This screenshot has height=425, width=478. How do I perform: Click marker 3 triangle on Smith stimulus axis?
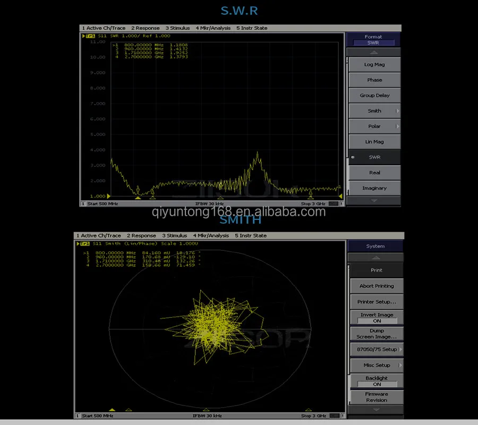pos(206,410)
